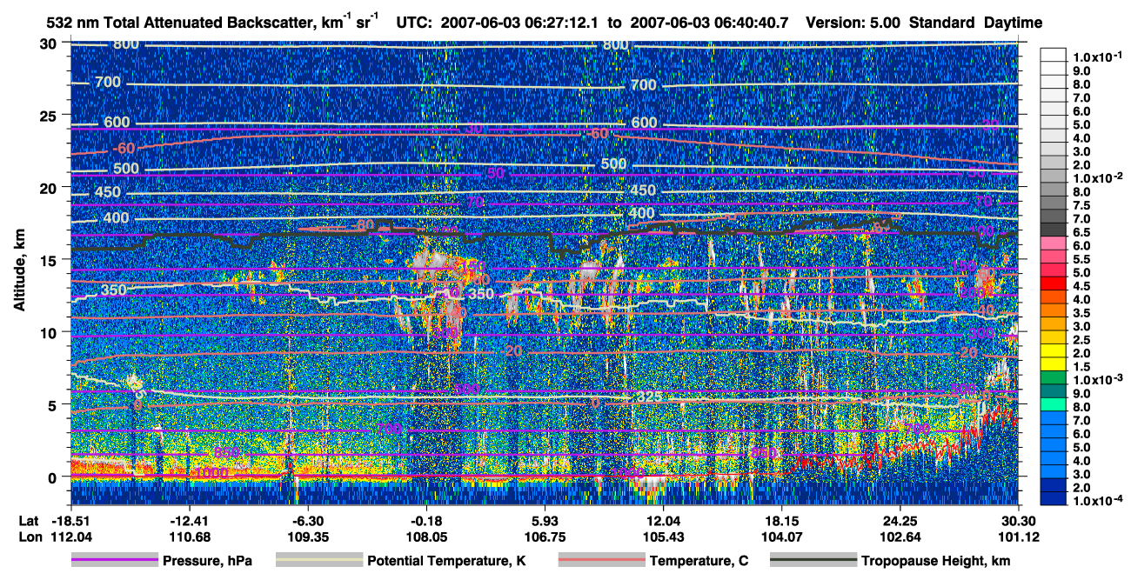Click longitude value '112.04'
The width and height of the screenshot is (1131, 580).
click(x=70, y=537)
